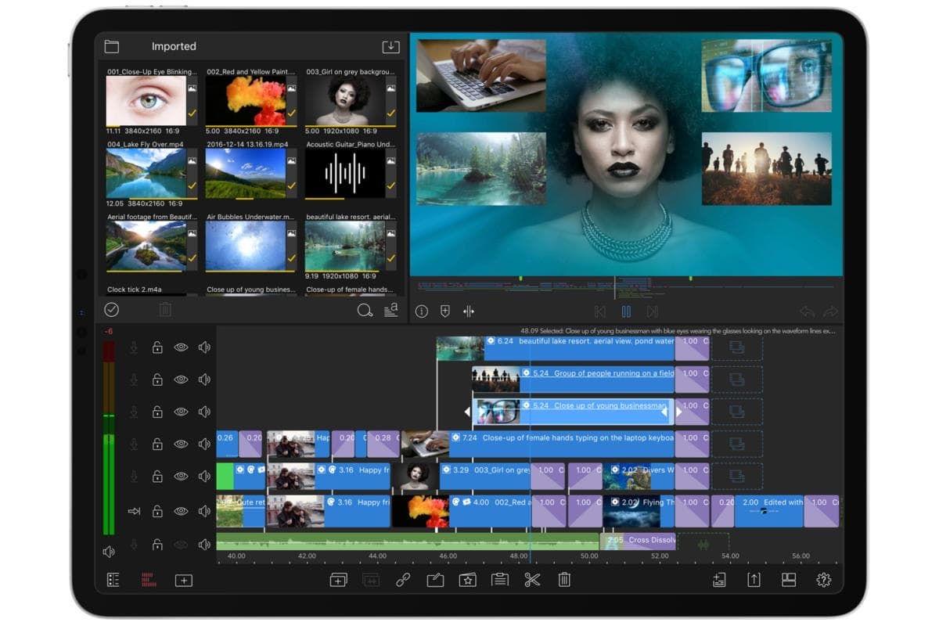
Task: Tap the Imported library header
Action: [174, 46]
